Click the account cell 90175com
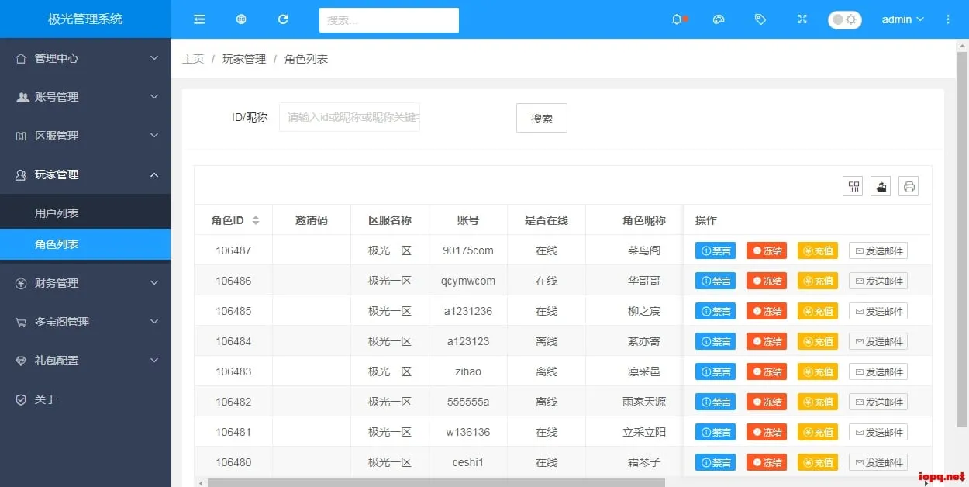The width and height of the screenshot is (969, 487). tap(468, 250)
